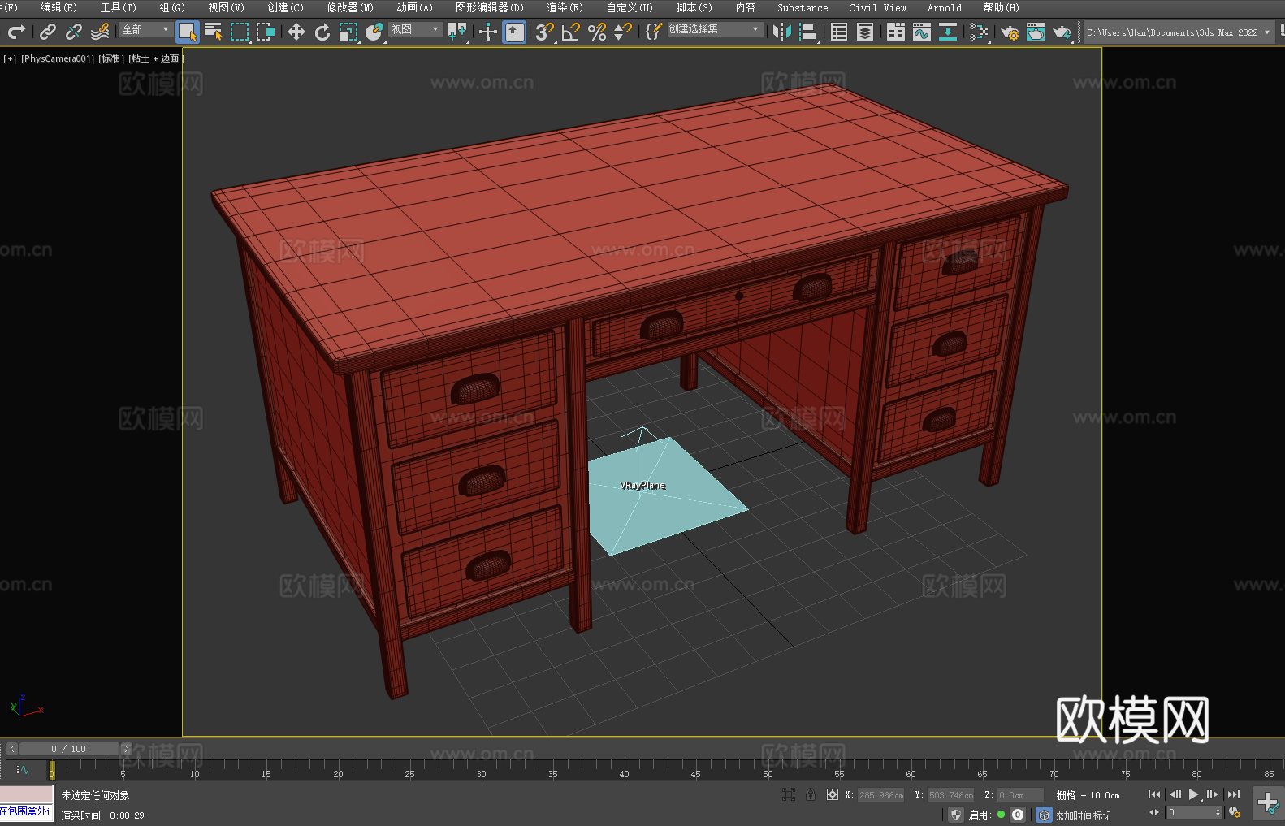Step time slider back with left arrow
Screen dimensions: 1285x826
click(x=11, y=749)
